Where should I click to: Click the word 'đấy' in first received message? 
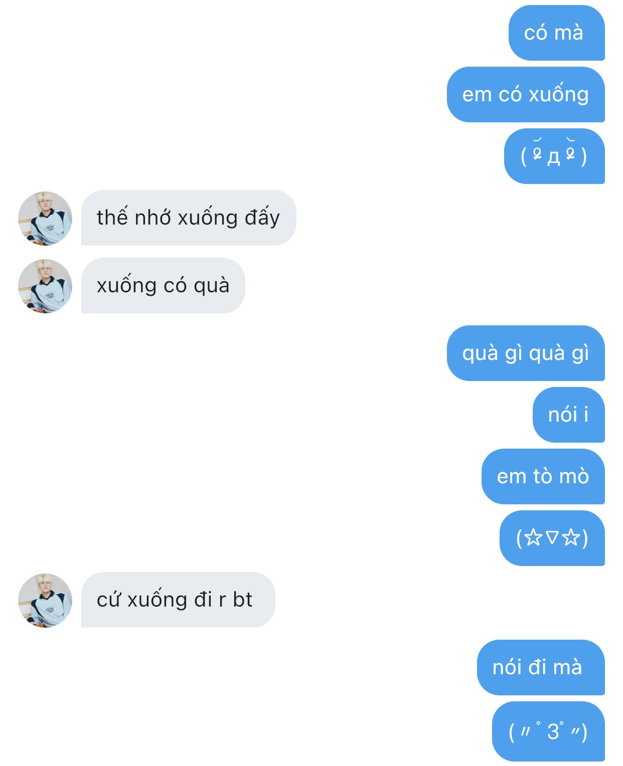[262, 218]
